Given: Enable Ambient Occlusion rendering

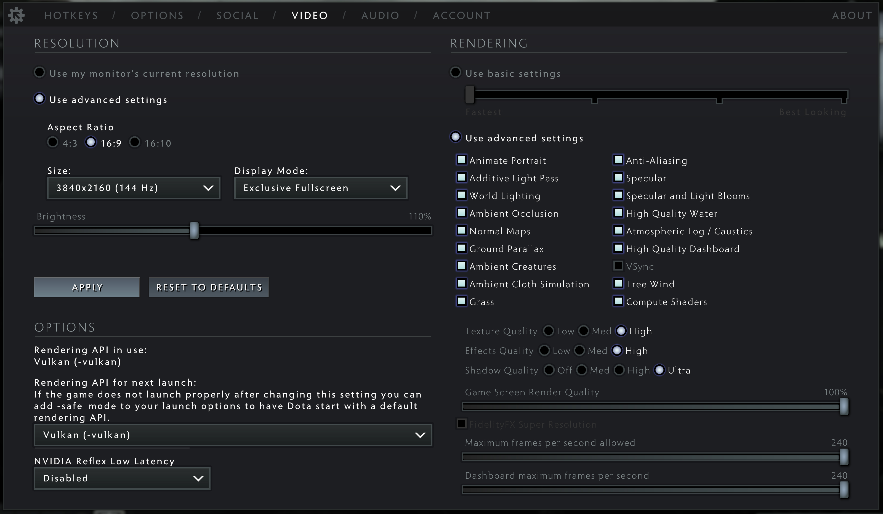Looking at the screenshot, I should (x=461, y=213).
